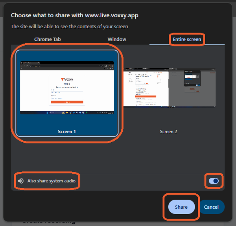Switch to the Window tab
236x226 pixels.
pyautogui.click(x=117, y=39)
